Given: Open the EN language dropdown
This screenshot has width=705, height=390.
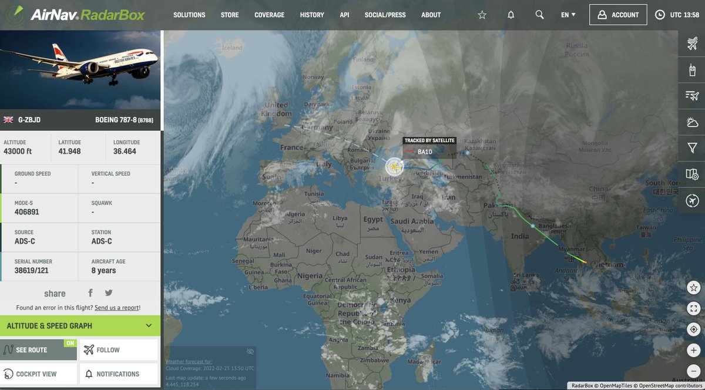Looking at the screenshot, I should tap(568, 15).
